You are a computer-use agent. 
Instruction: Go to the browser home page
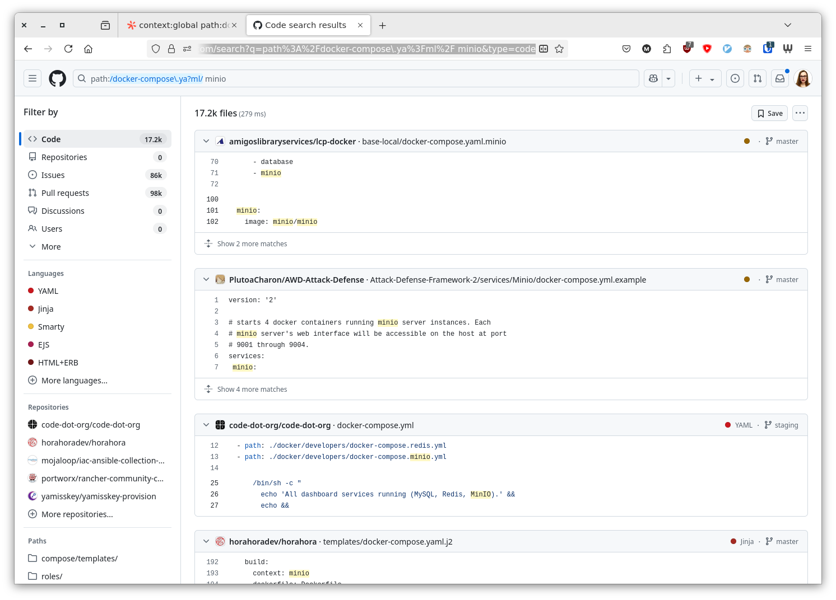point(89,49)
